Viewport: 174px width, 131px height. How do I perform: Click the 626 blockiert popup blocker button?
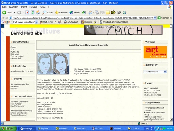(71, 22)
